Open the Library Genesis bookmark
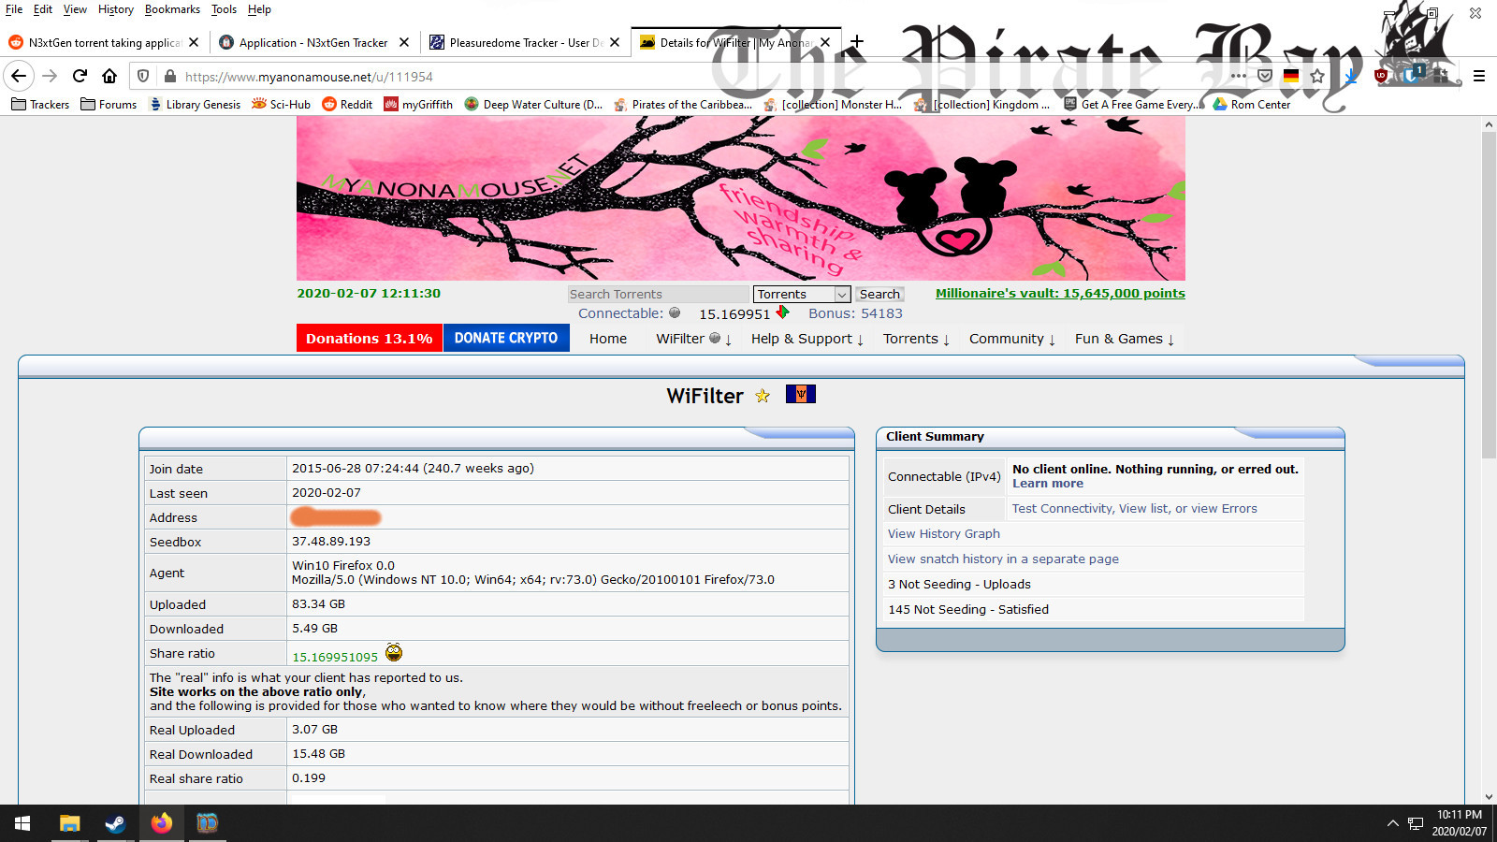Viewport: 1497px width, 842px height. pos(195,104)
